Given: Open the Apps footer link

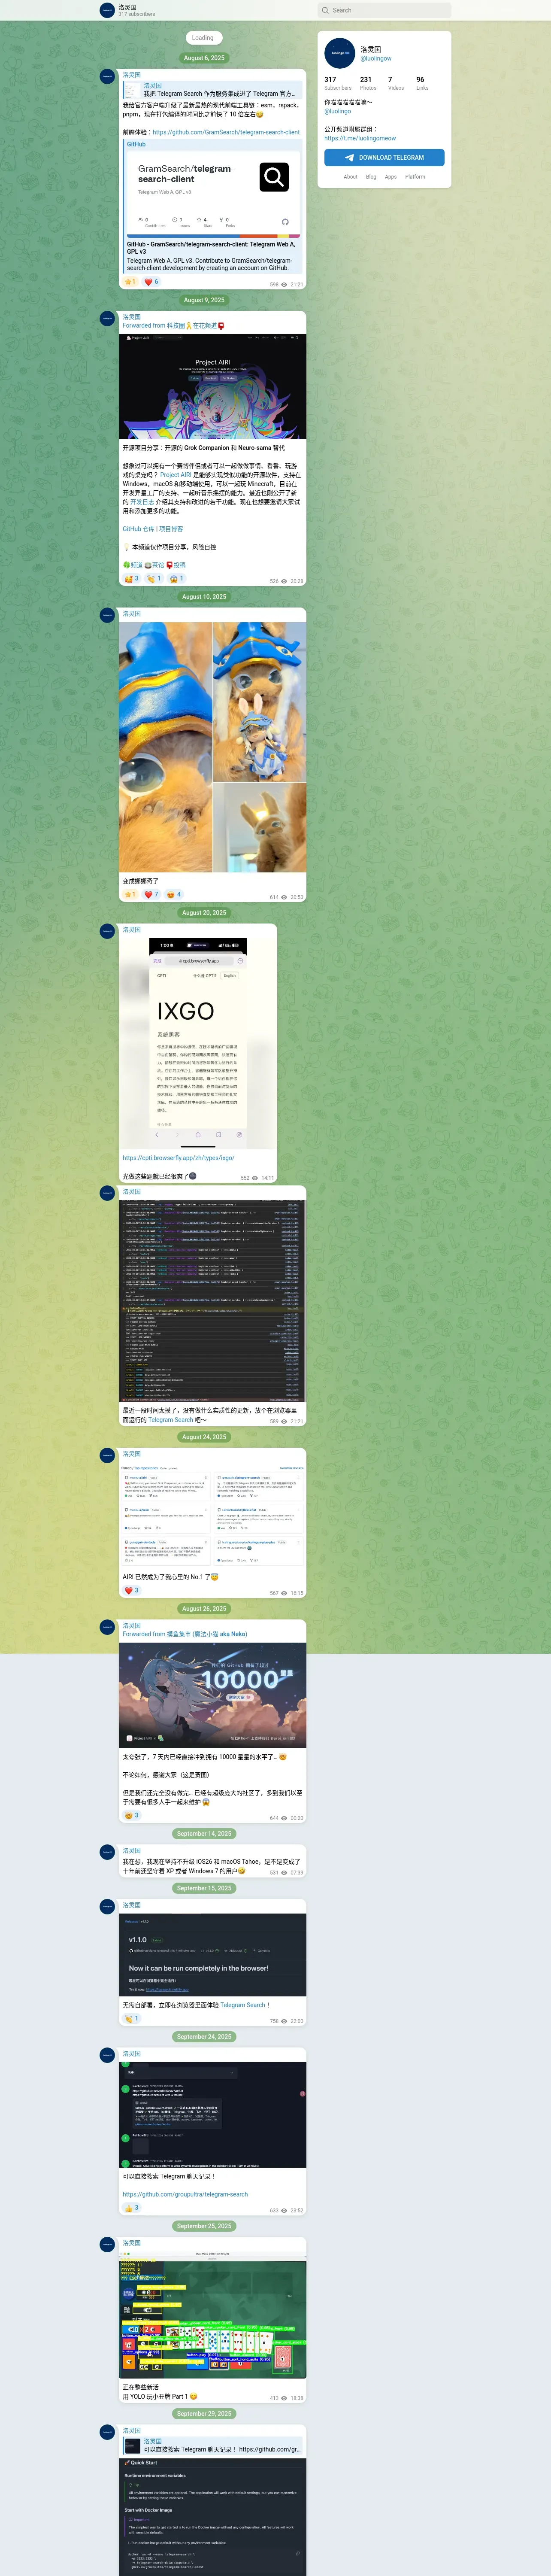Looking at the screenshot, I should pyautogui.click(x=391, y=177).
